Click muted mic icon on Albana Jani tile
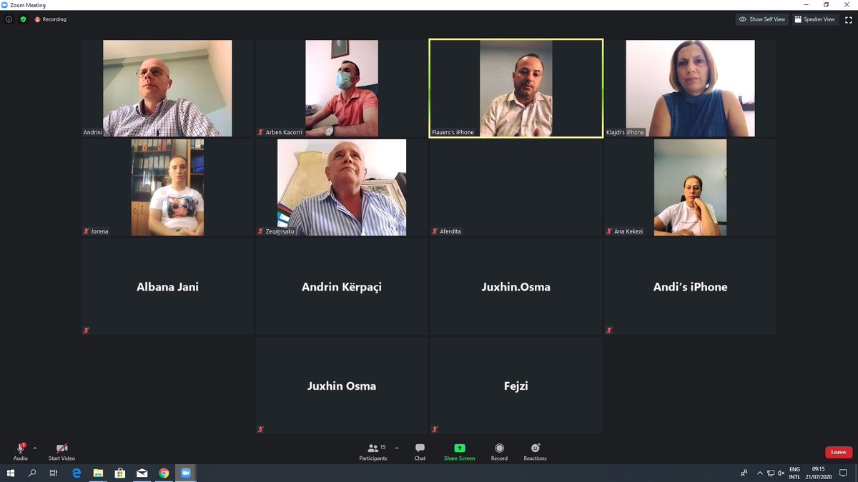Screen dimensions: 858x482 click(87, 330)
